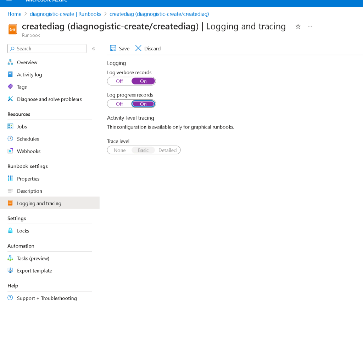Open the more options ellipsis menu
The height and width of the screenshot is (341, 363).
coord(310,26)
